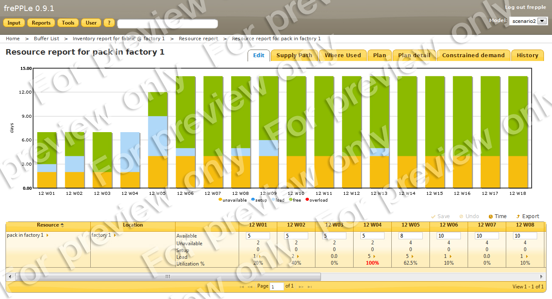Jump to first page with pager icon
The height and width of the screenshot is (299, 552).
[x=242, y=287]
